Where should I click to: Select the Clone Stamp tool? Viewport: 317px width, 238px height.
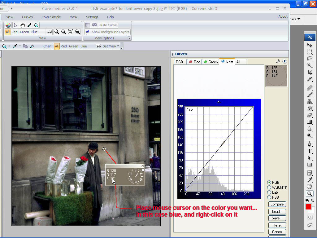click(310, 101)
